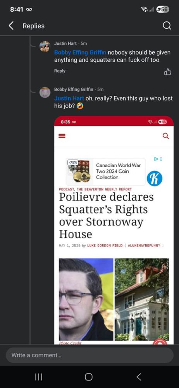The width and height of the screenshot is (179, 388).
Task: Open the search magnifier in Replies header
Action: 167,26
